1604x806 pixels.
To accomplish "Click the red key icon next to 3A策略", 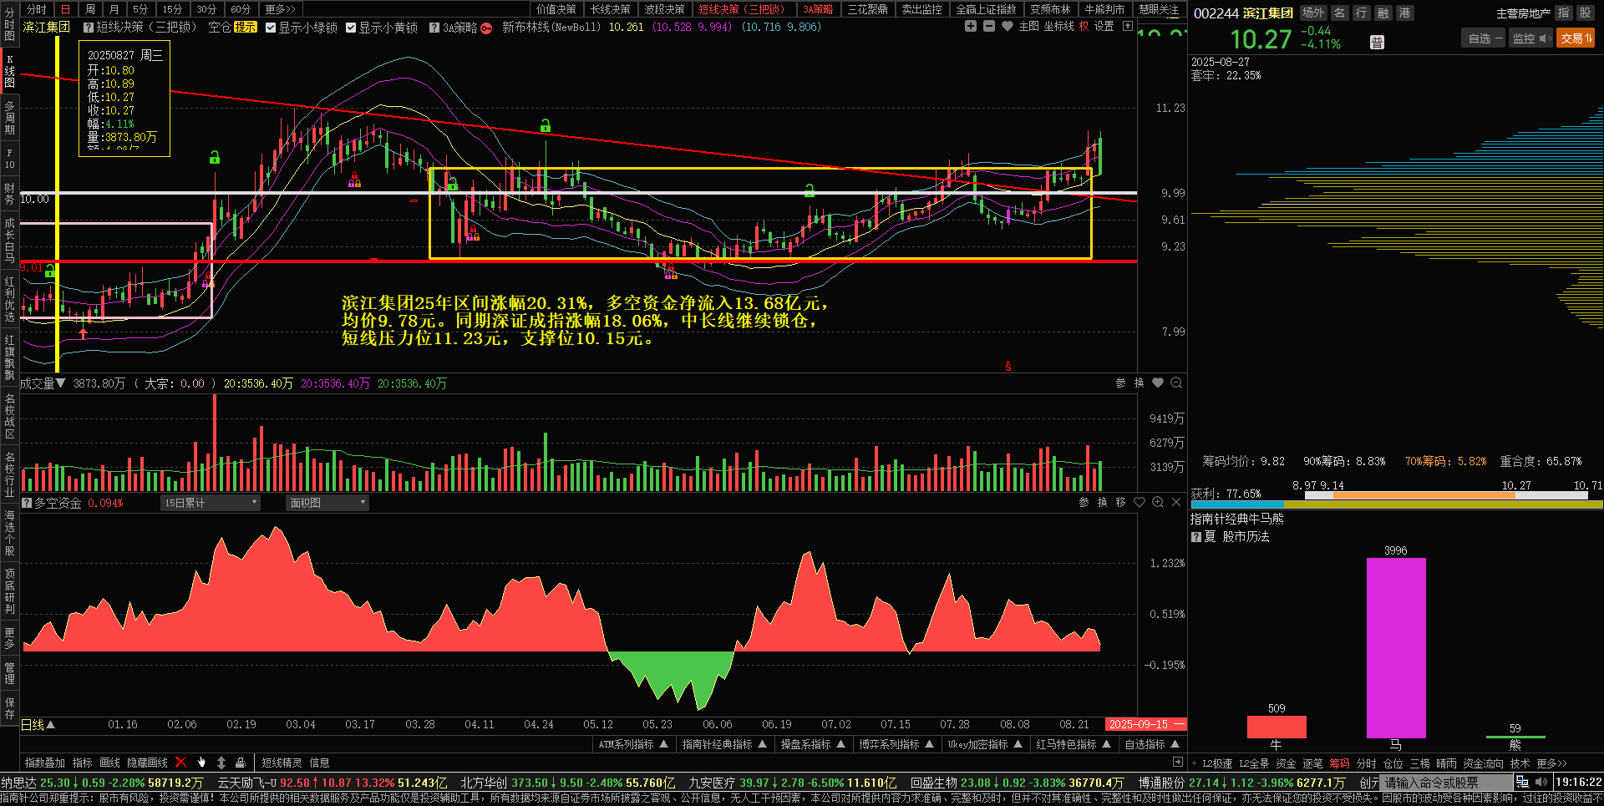I will (x=486, y=28).
